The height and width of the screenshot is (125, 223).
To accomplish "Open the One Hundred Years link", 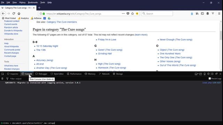I will pos(170,53).
